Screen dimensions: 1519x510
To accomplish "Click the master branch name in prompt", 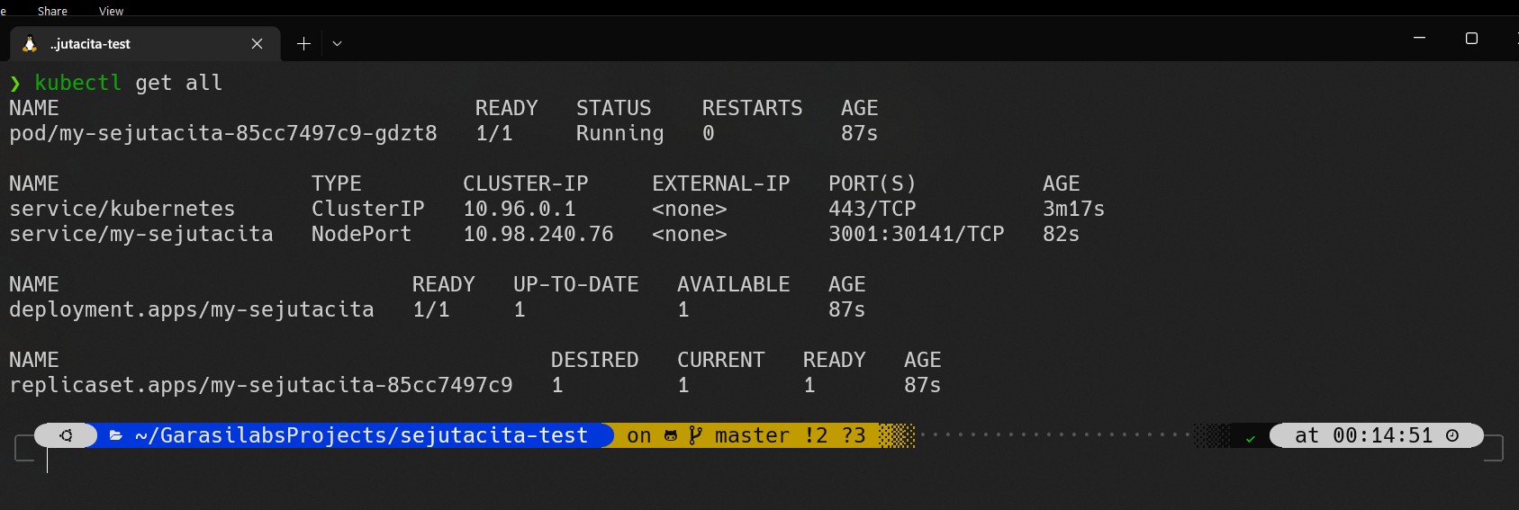I will coord(752,435).
